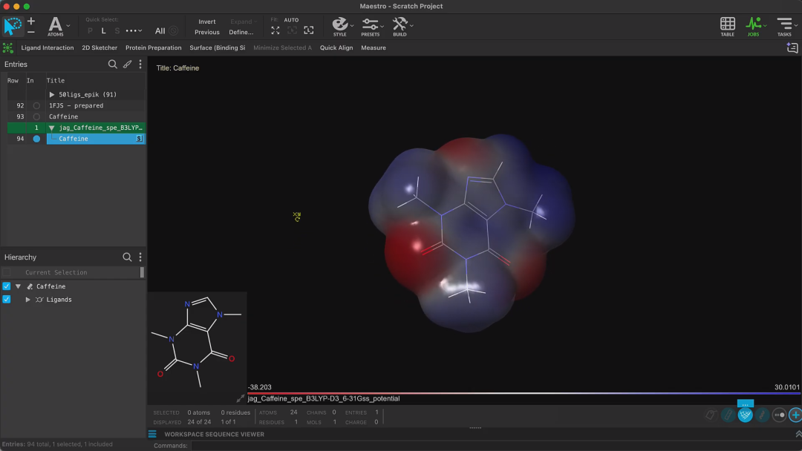The height and width of the screenshot is (451, 802).
Task: Uncheck the Caffeine hierarchy checkbox
Action: click(6, 286)
